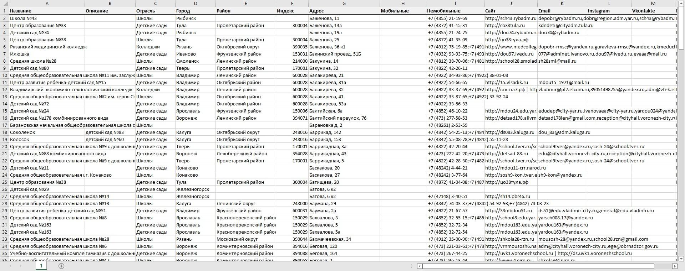The image size is (685, 271).
Task: Open sheet tab named 1
Action: [x=41, y=266]
